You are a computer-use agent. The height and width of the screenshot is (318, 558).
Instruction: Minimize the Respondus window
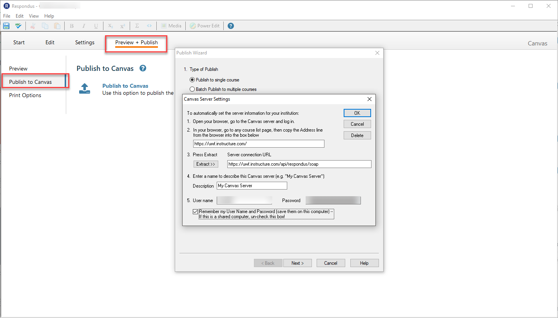(513, 6)
